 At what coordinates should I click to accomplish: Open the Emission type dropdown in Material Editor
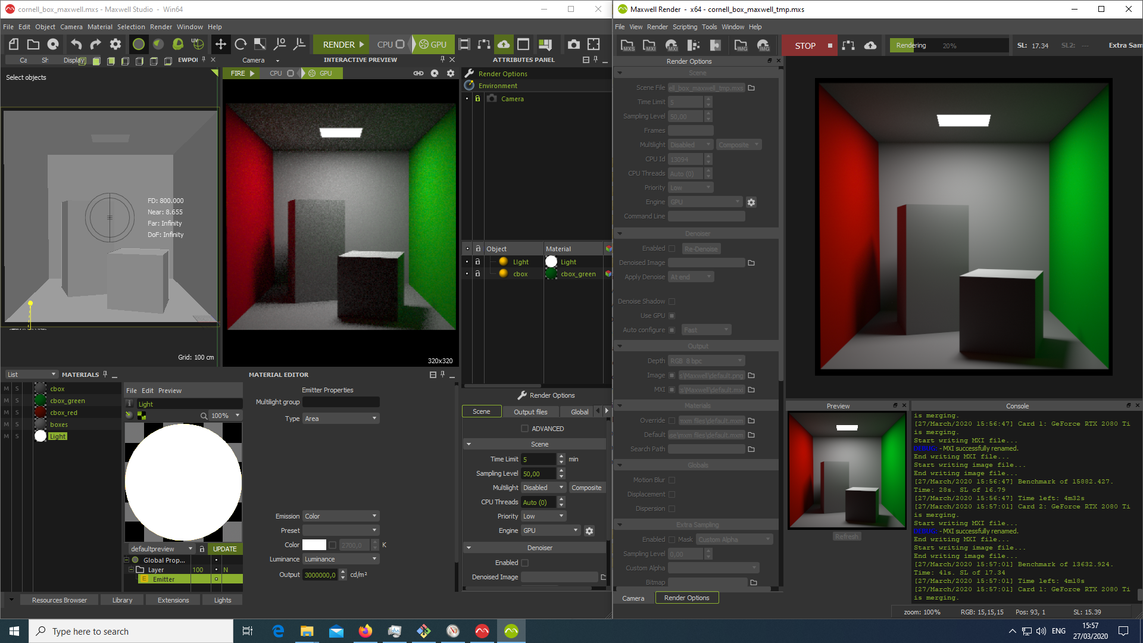coord(341,516)
